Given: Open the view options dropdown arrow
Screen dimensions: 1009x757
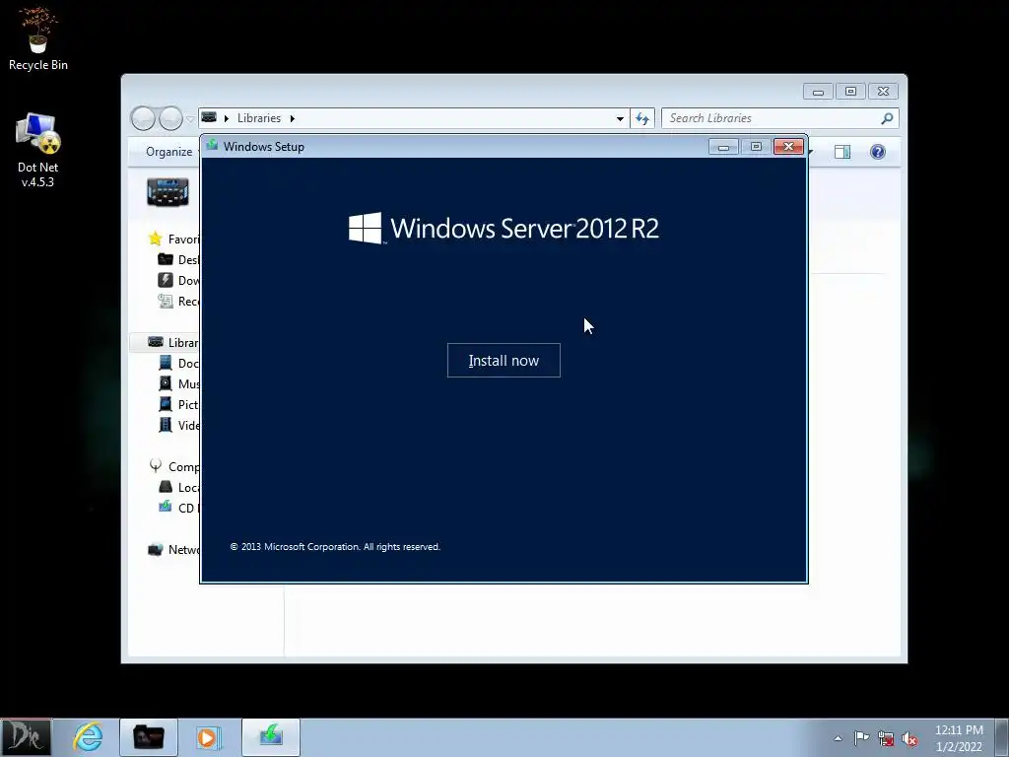Looking at the screenshot, I should [x=812, y=152].
